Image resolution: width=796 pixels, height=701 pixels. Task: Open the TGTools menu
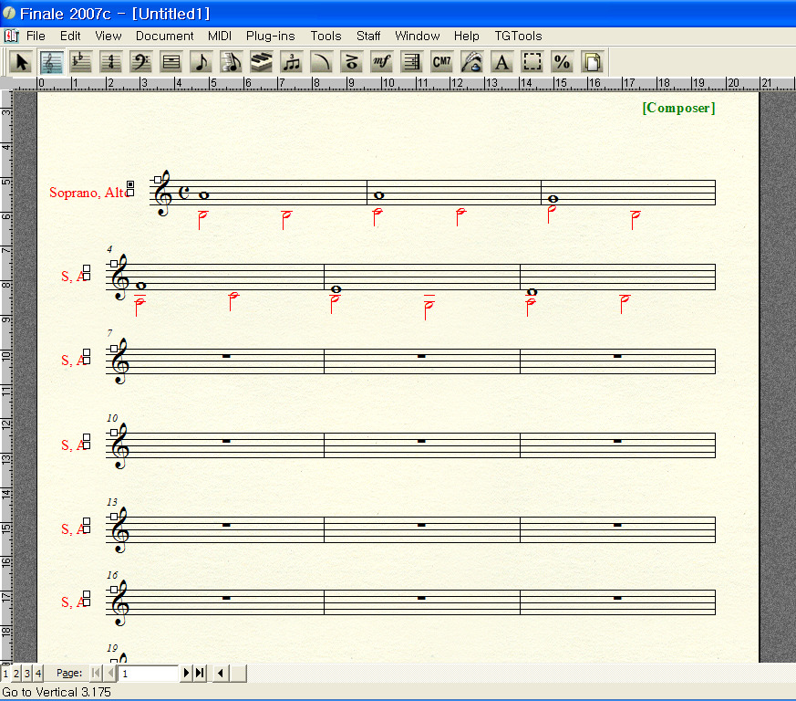tap(518, 36)
